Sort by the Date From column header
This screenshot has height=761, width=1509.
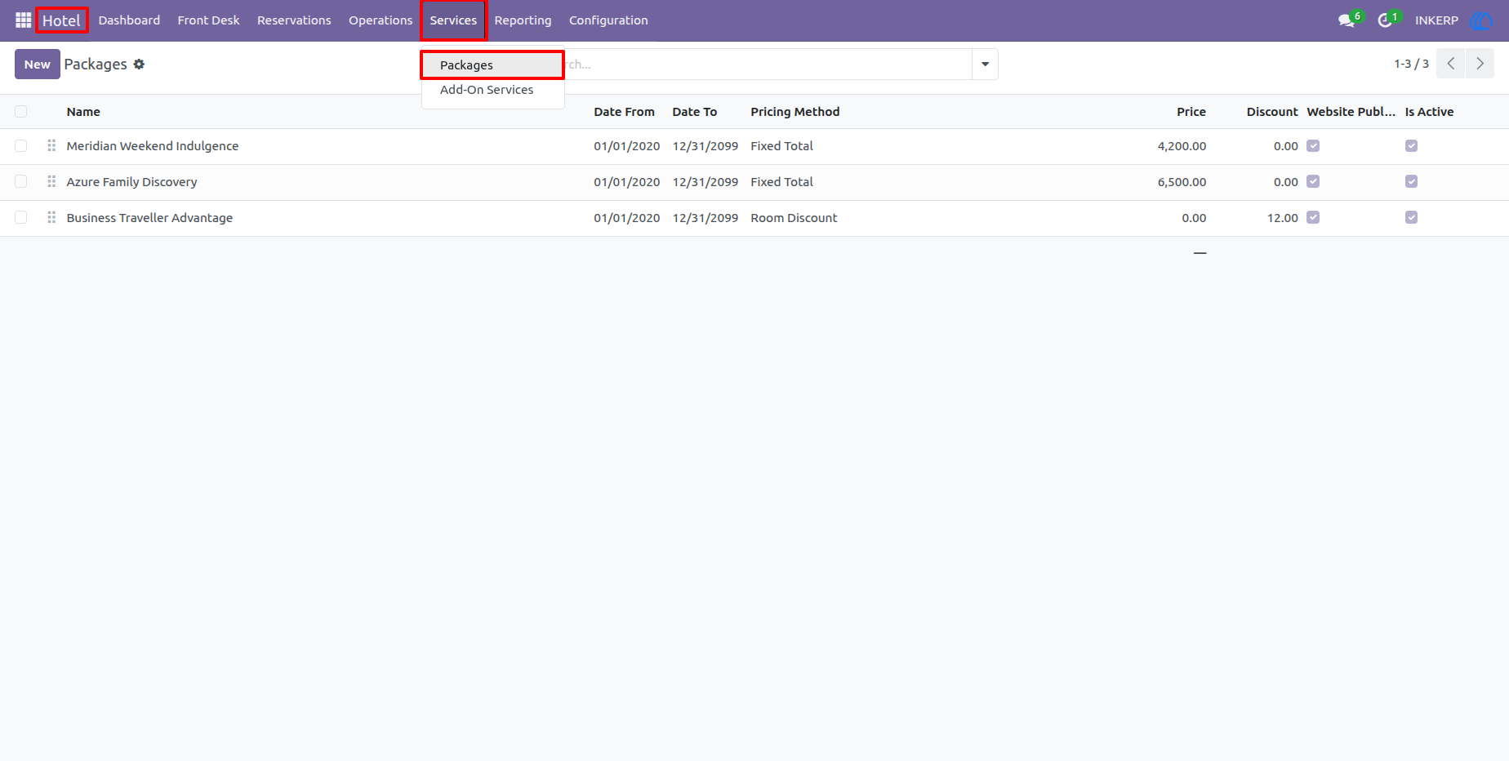click(624, 112)
